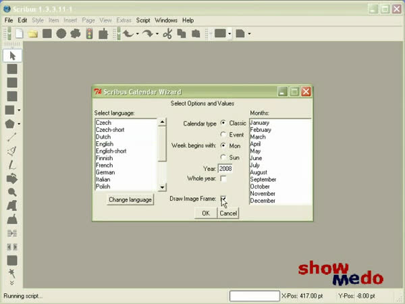Select the Rotate Item tool
The image size is (405, 304).
point(12,178)
